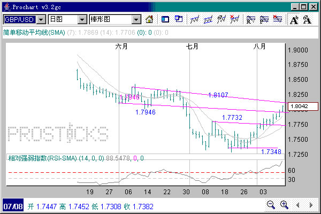
Task: Select the pivot line P tool
Action: point(264,19)
